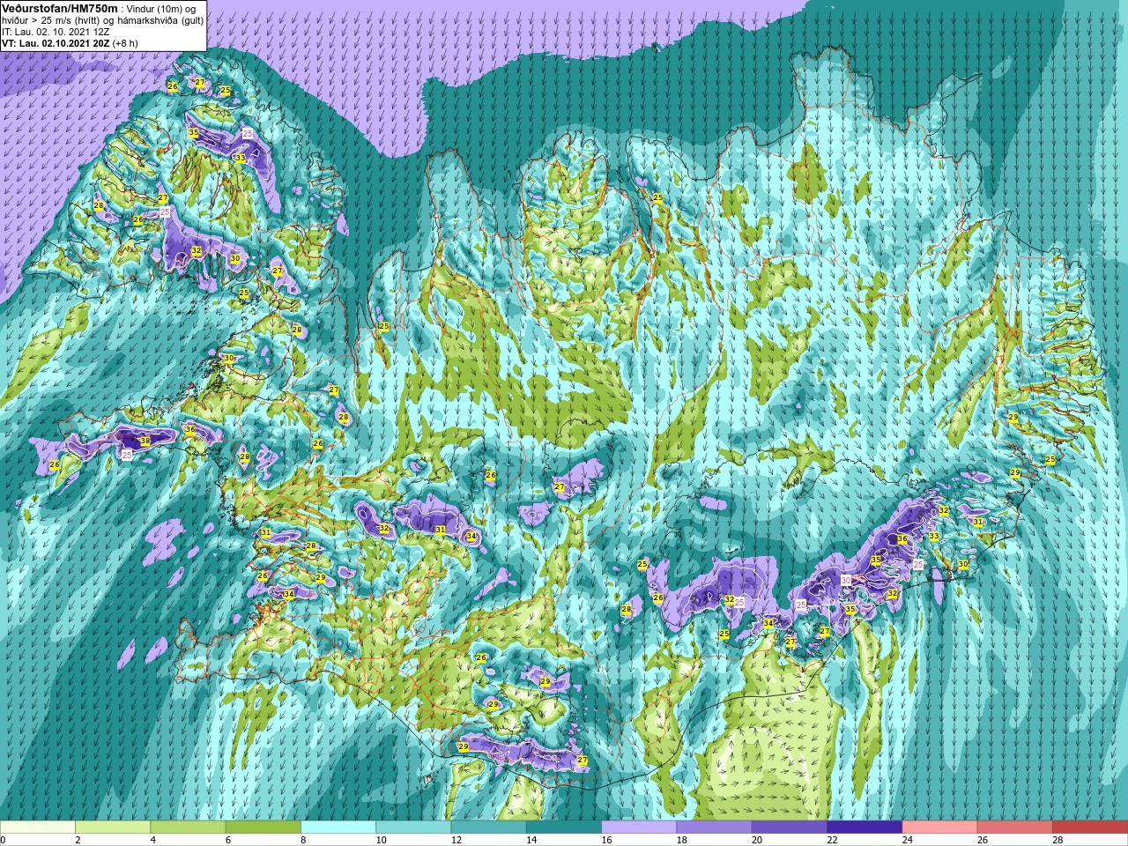Click the '8' label on the color scale

(303, 840)
